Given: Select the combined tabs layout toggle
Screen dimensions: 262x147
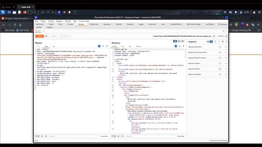Looking at the screenshot, I should (x=183, y=41).
